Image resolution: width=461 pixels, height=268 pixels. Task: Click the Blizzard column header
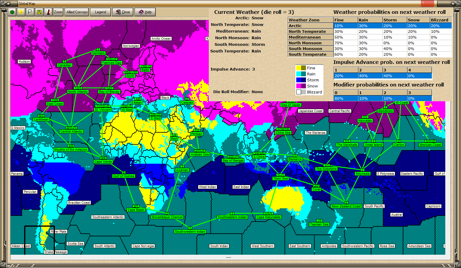click(441, 20)
